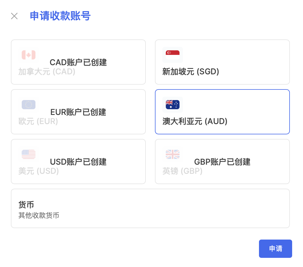Click the 申请 submit button
Viewport: 303px width, 267px height.
(x=276, y=249)
